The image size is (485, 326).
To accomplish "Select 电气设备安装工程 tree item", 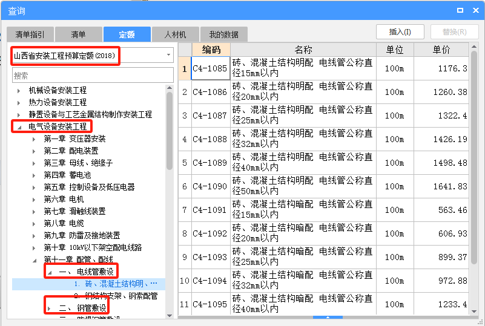I will (x=58, y=126).
